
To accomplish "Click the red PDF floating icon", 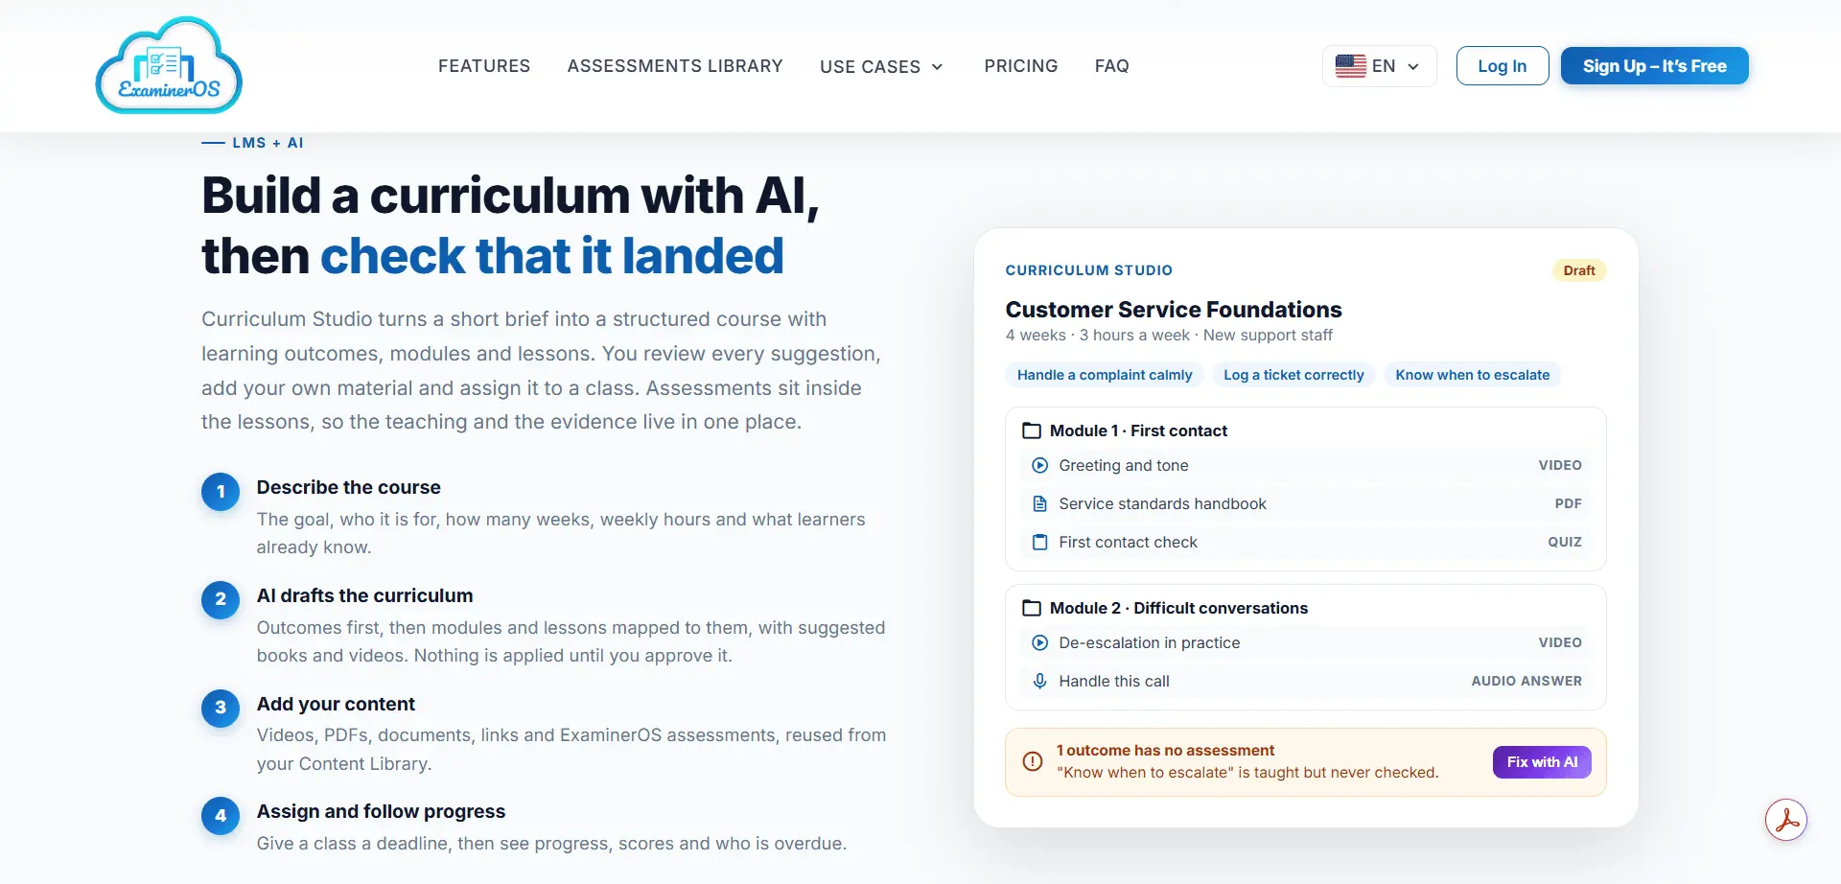I will coord(1786,820).
